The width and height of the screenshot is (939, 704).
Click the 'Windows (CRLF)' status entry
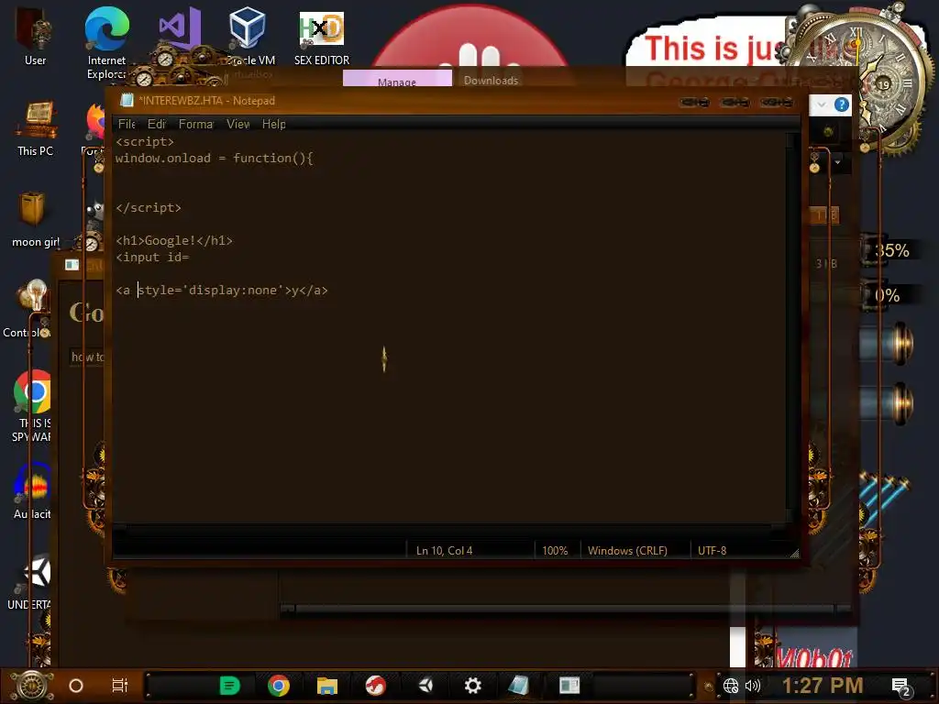(627, 551)
